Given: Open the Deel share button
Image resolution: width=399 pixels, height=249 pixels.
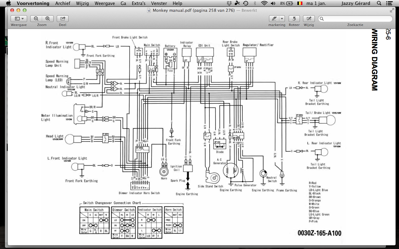Looking at the screenshot, I should click(x=63, y=19).
